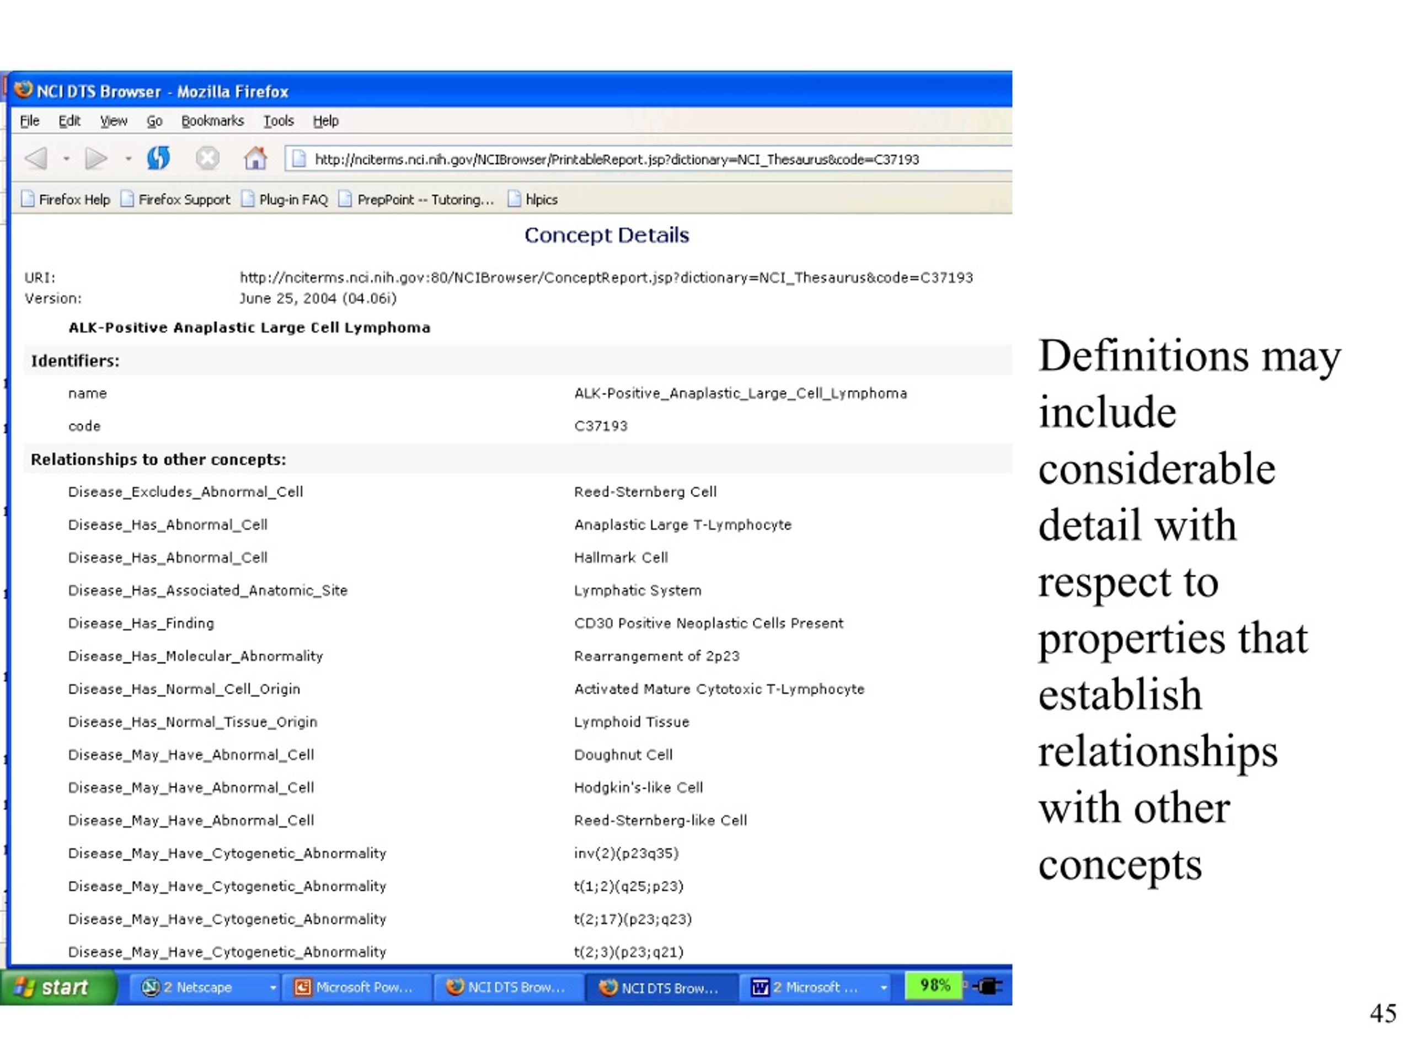The image size is (1412, 1059).
Task: Click Disease_Has_Finding relationship
Action: click(141, 623)
